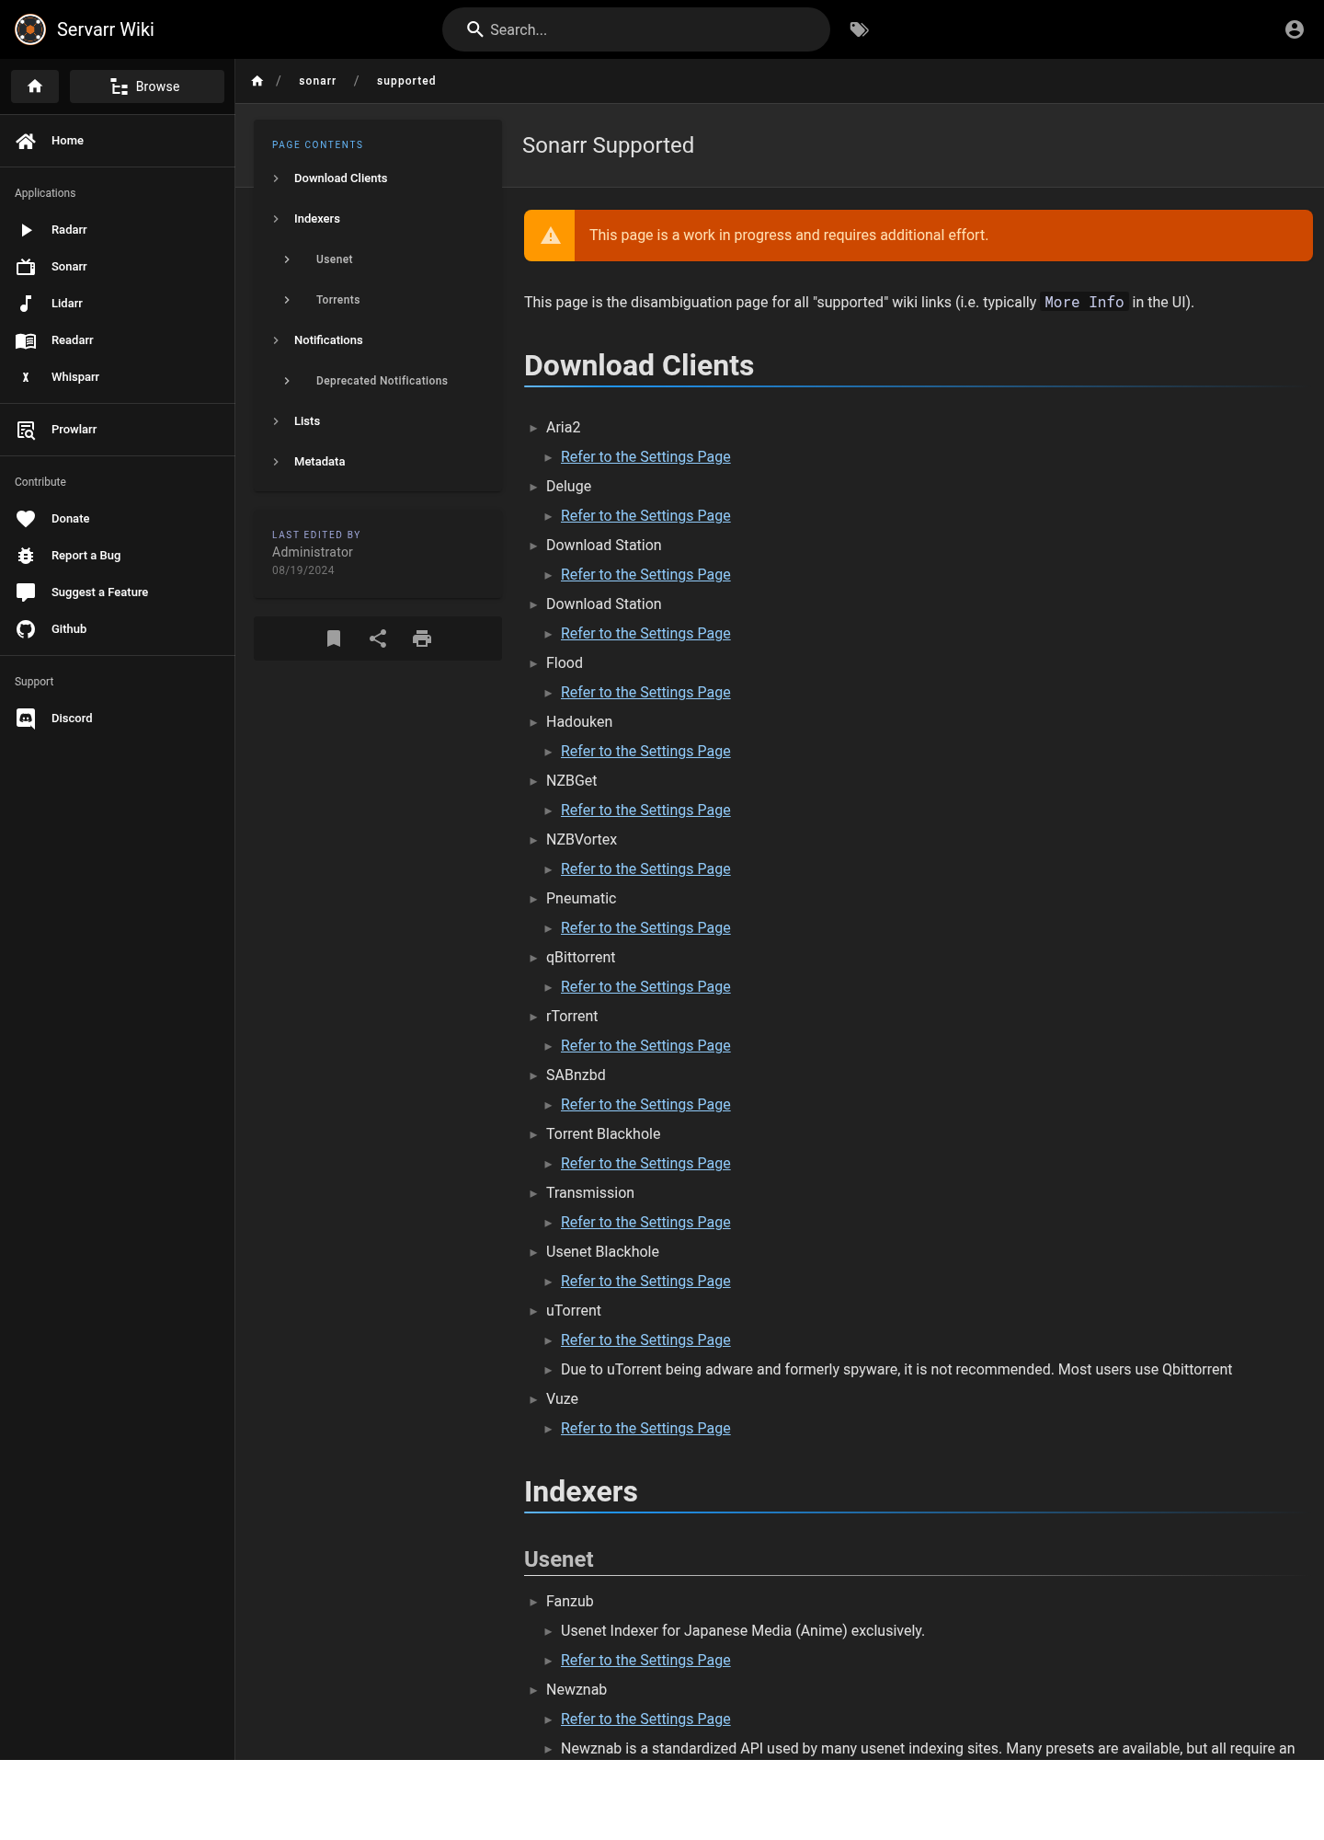This screenshot has height=1840, width=1324.
Task: Click the Whisparr icon
Action: point(26,377)
